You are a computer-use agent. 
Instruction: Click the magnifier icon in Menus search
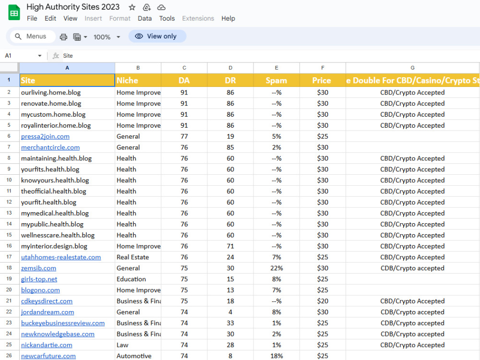pyautogui.click(x=18, y=36)
